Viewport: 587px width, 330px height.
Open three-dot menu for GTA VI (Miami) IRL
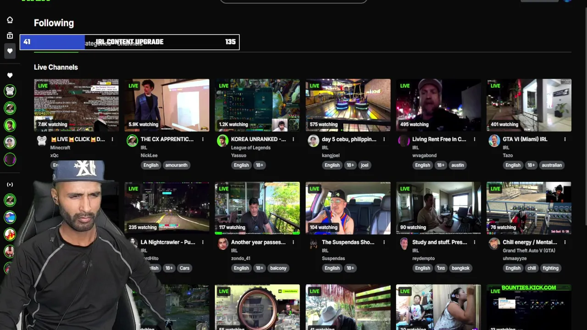coord(565,139)
